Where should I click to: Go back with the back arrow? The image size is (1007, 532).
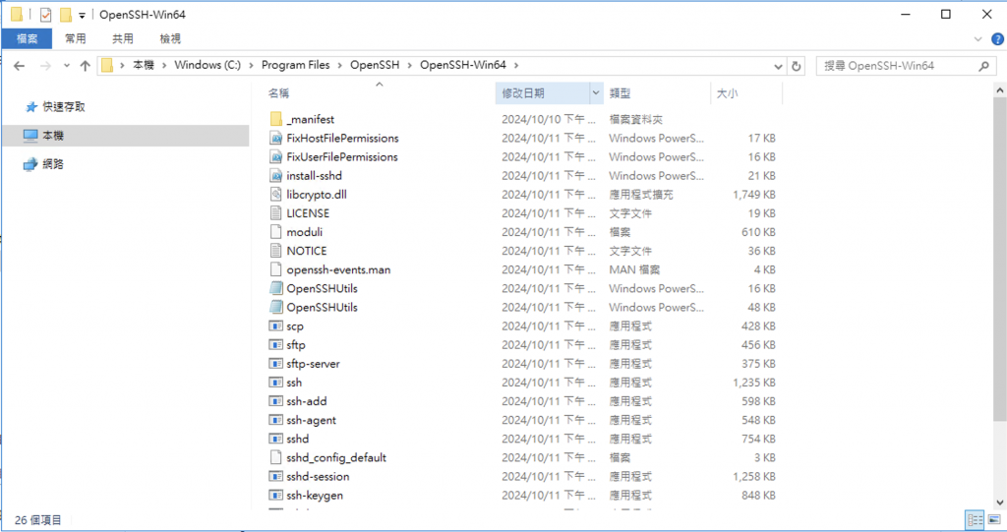pyautogui.click(x=20, y=66)
